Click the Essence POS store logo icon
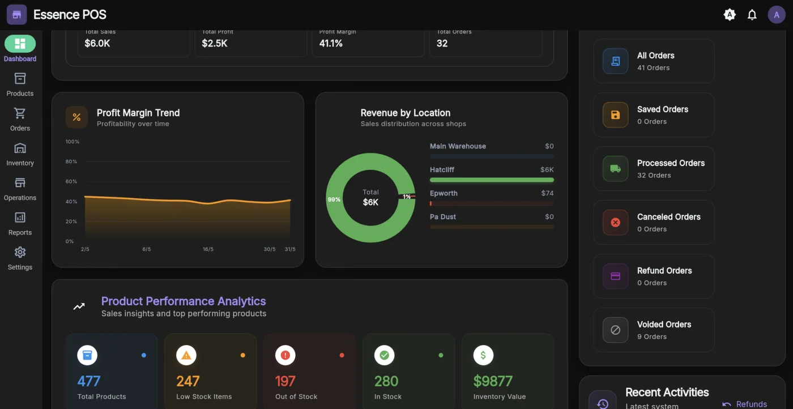The image size is (793, 409). (x=17, y=15)
